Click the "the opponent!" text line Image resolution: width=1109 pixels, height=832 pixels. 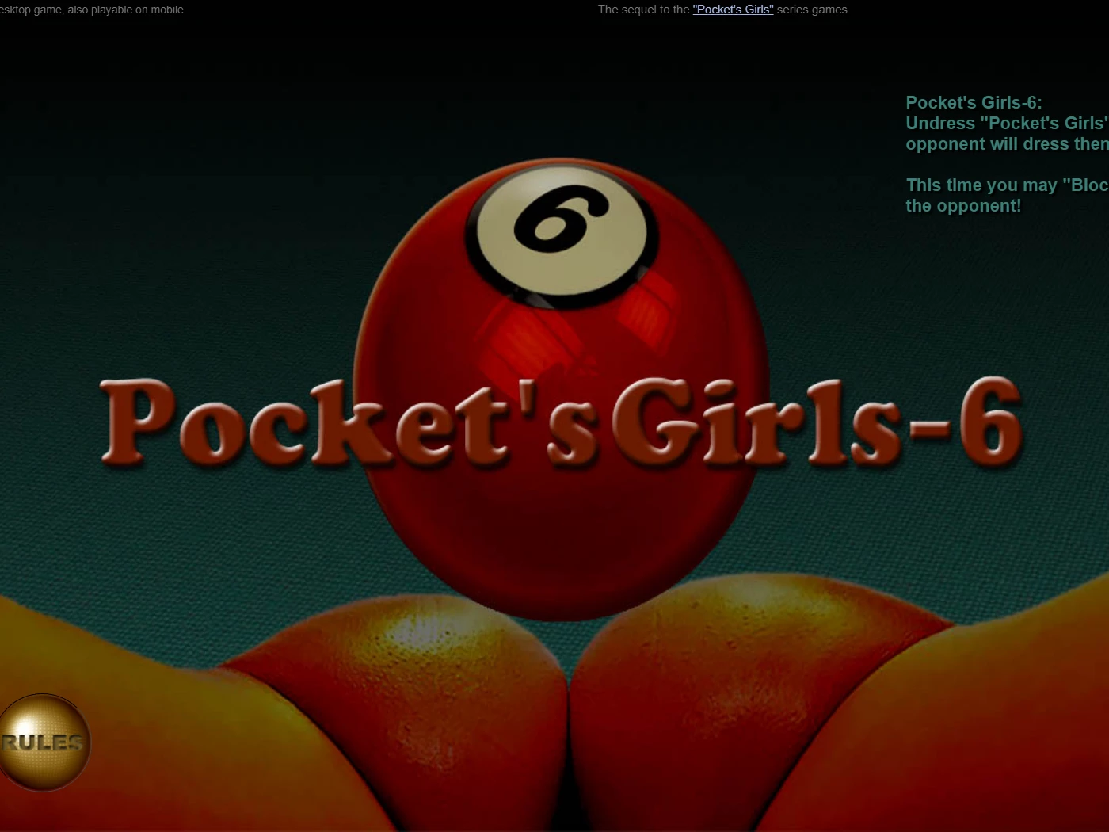[963, 205]
